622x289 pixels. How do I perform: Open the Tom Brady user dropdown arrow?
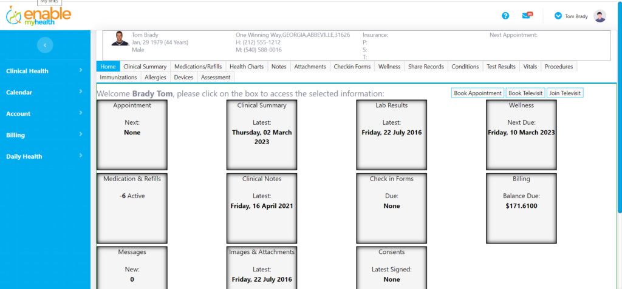(558, 16)
